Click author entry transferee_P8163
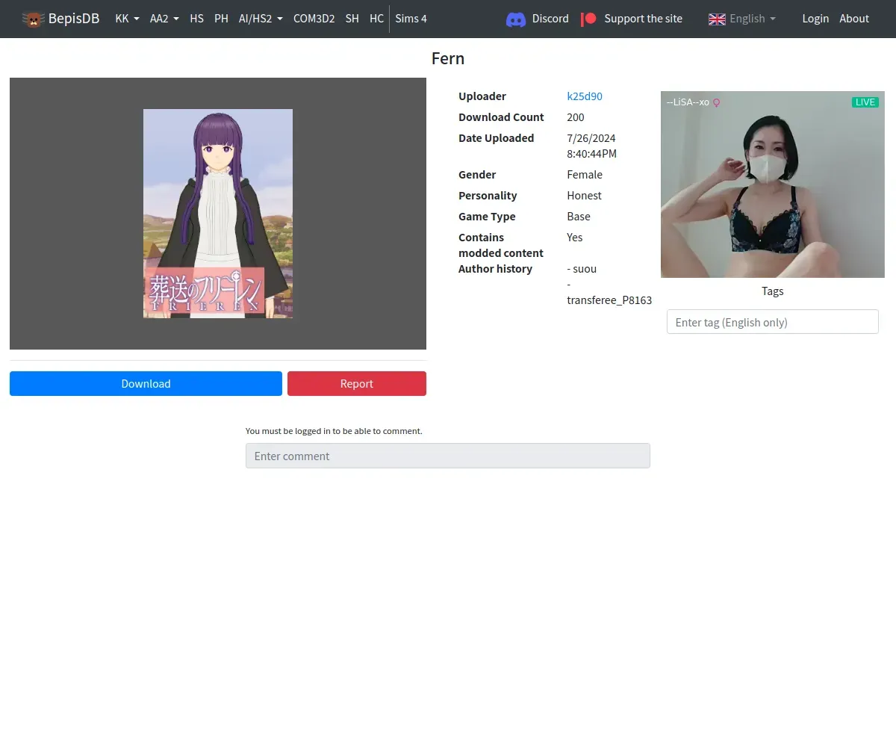The image size is (896, 747). (609, 300)
